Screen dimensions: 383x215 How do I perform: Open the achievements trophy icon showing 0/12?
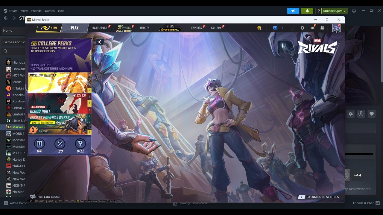point(80,144)
